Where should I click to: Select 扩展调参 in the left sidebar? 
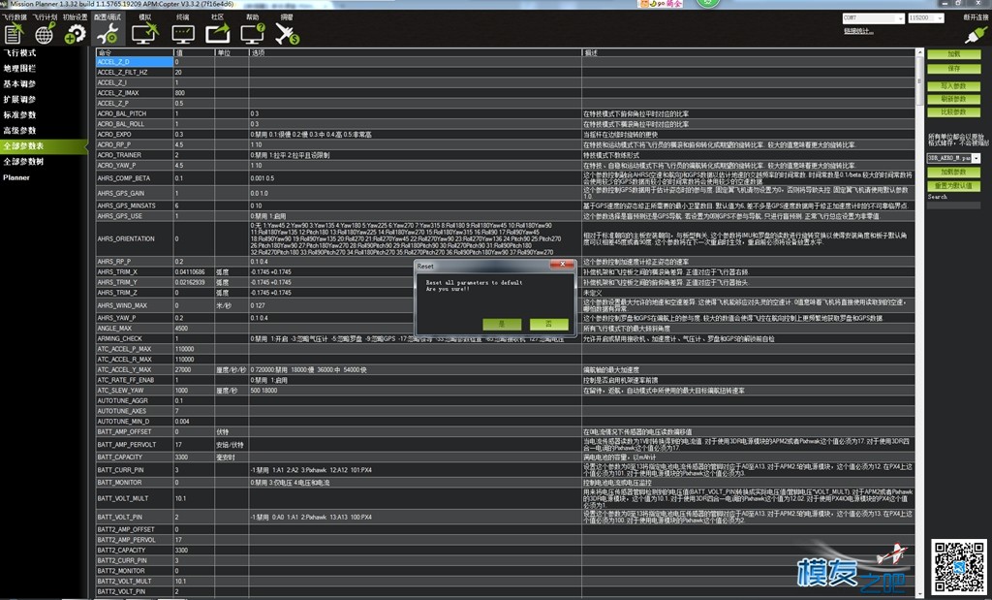point(19,100)
